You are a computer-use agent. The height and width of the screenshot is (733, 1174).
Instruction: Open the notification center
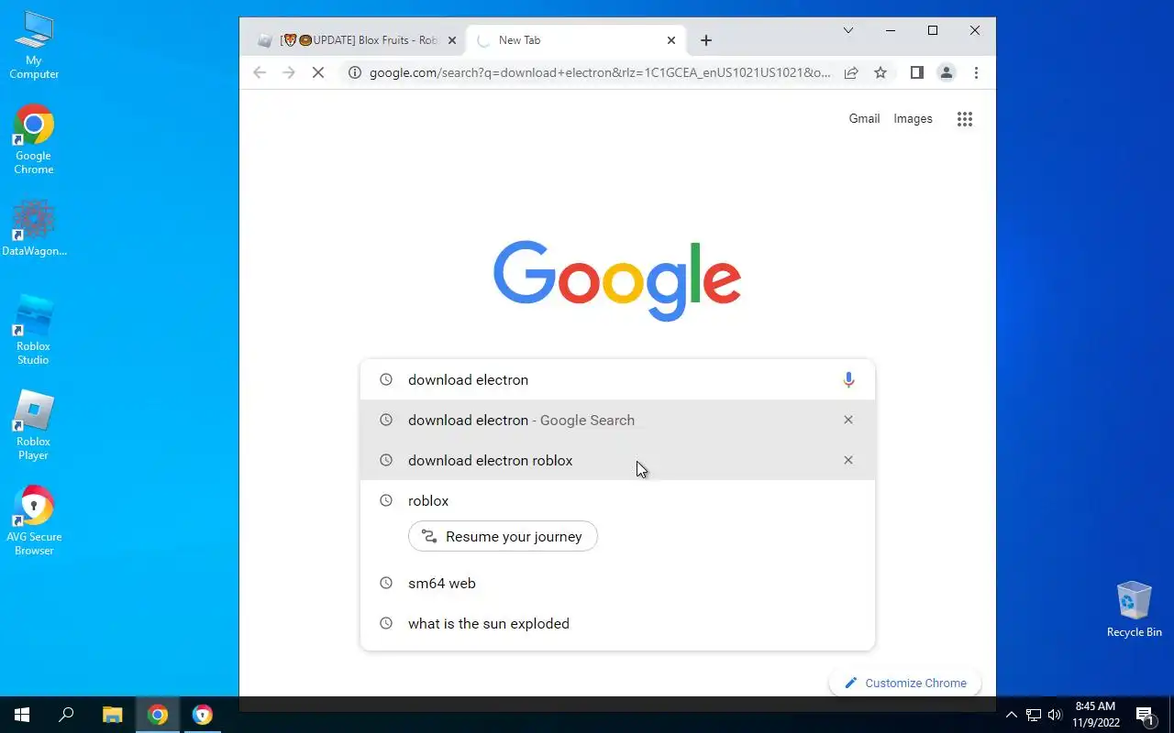[x=1146, y=715]
